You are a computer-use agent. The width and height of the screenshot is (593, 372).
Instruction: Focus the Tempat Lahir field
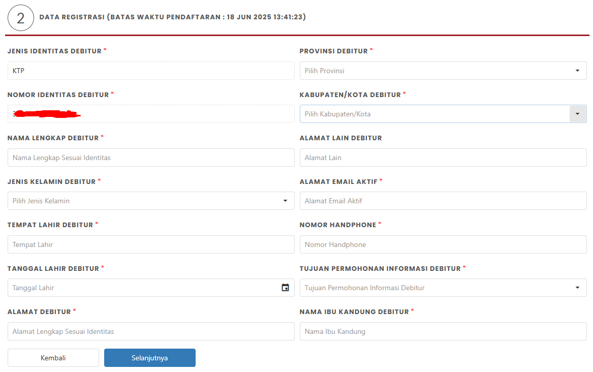click(150, 244)
